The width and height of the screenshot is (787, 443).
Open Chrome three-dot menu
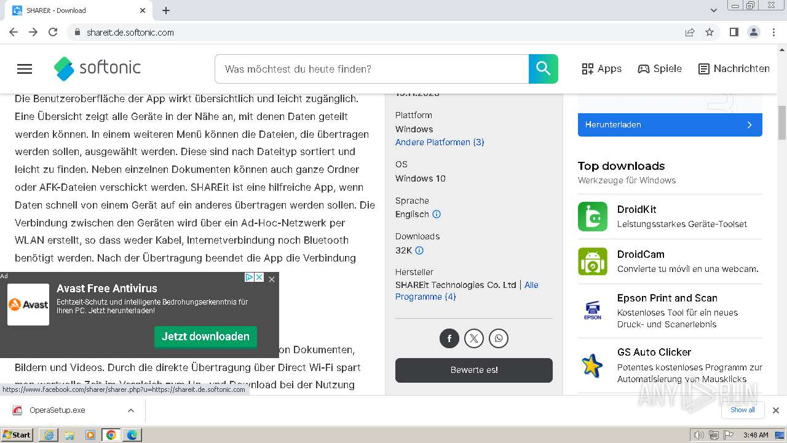point(773,33)
